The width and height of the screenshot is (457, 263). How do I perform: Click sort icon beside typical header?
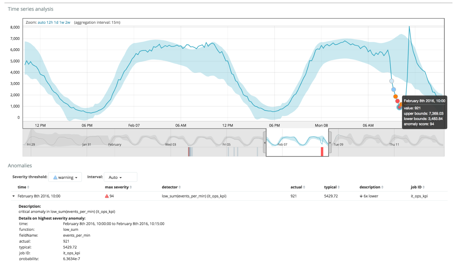coord(339,187)
